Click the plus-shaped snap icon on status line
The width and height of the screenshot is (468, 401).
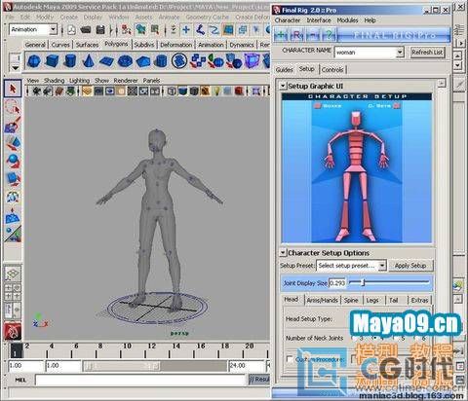point(186,30)
